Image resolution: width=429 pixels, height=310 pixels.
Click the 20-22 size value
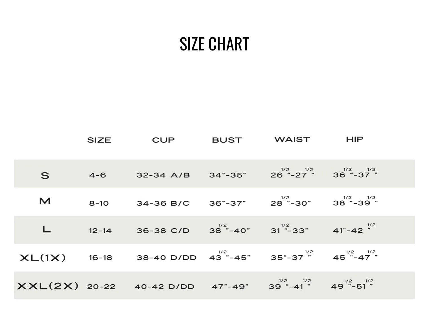pyautogui.click(x=101, y=287)
